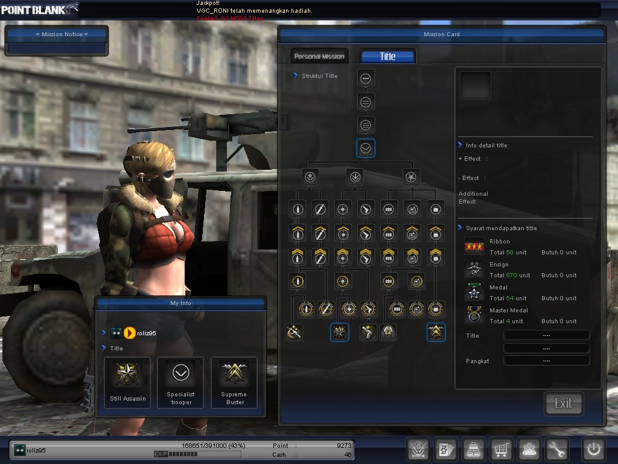Click the empty title image box

476,85
